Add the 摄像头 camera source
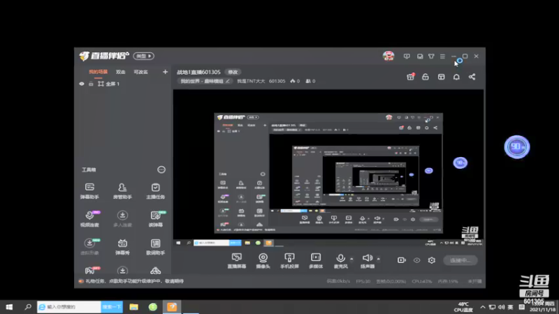This screenshot has width=559, height=314. point(263,260)
